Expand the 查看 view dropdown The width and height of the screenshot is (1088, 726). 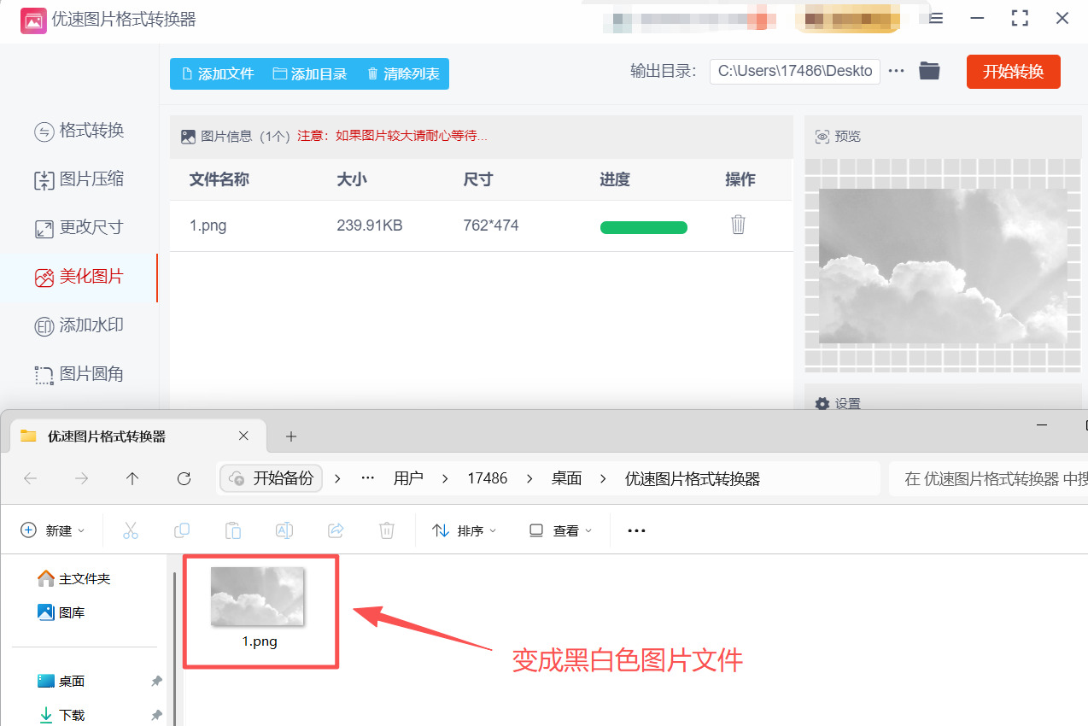click(x=559, y=530)
